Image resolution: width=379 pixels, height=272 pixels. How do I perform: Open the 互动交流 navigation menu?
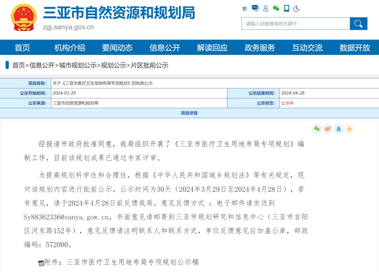[307, 48]
